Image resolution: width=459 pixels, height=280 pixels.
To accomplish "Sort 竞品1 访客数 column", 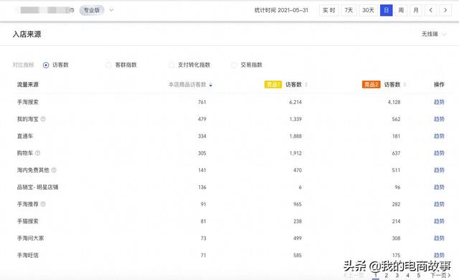I will [x=306, y=85].
